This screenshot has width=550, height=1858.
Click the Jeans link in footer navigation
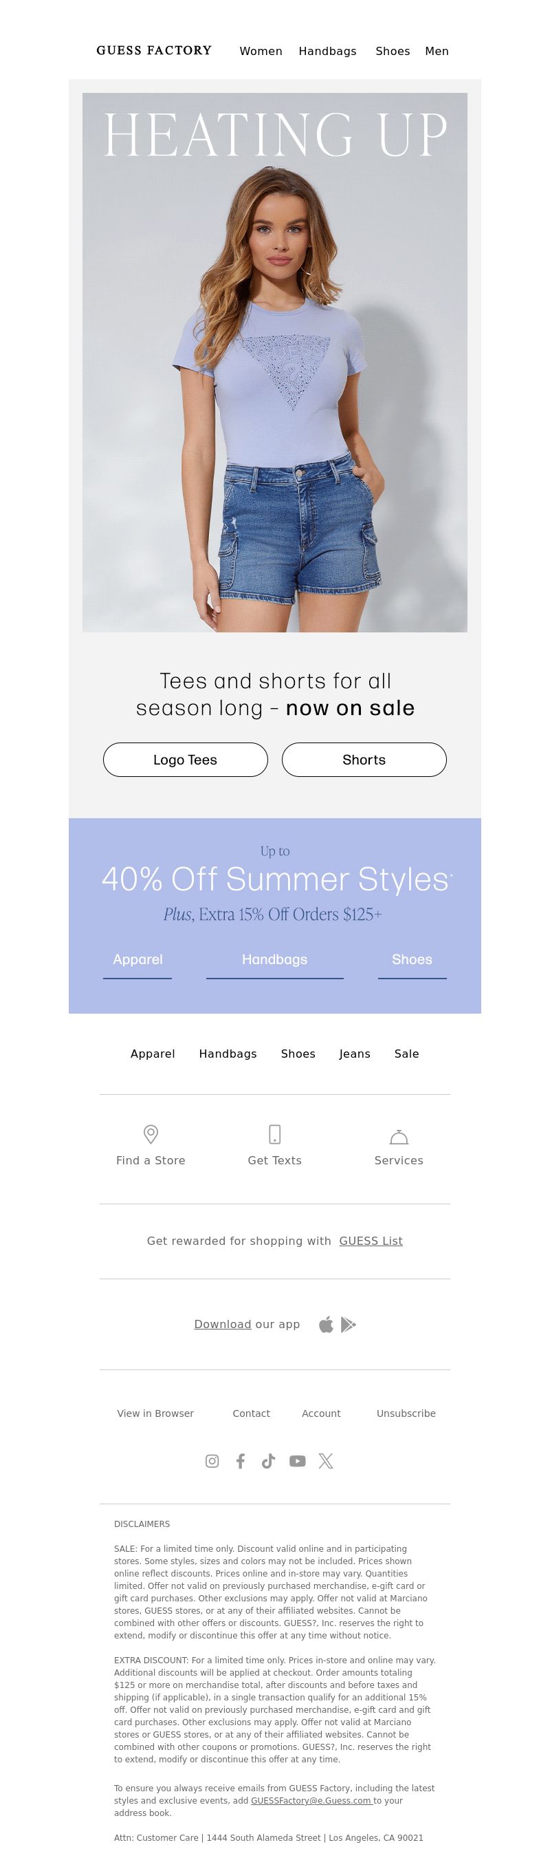(x=355, y=1054)
